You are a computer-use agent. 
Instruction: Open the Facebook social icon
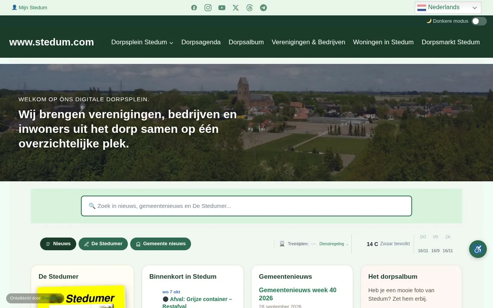pos(194,8)
